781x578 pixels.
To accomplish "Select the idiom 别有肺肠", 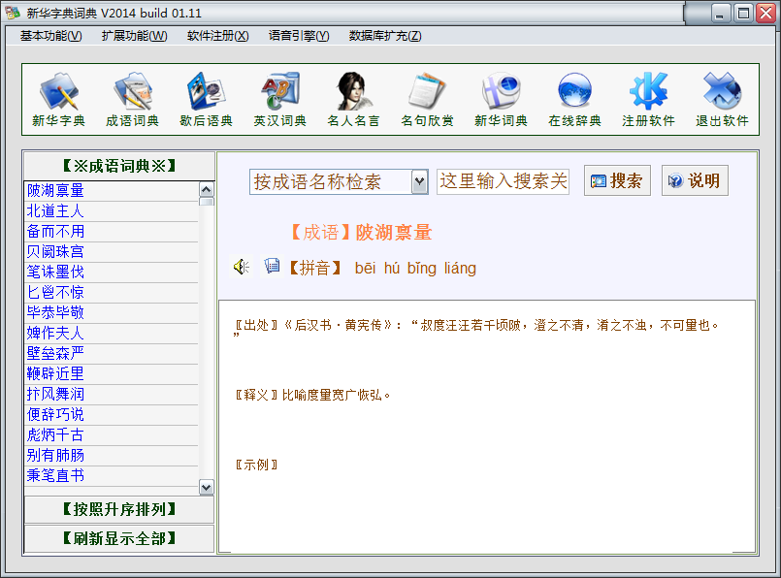I will pos(111,456).
